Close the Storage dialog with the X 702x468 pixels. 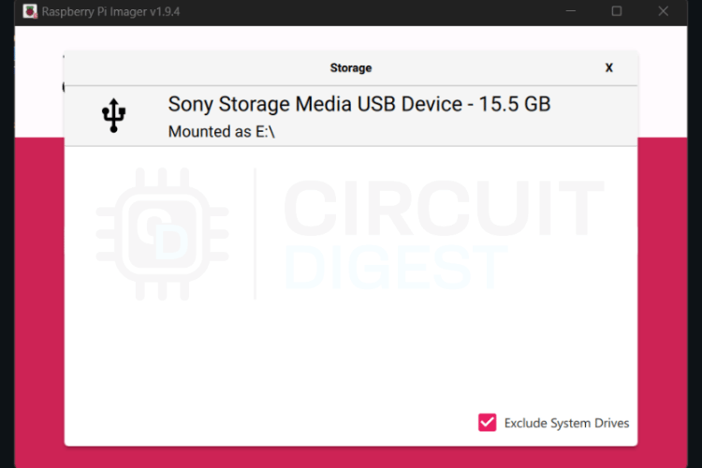tap(609, 67)
